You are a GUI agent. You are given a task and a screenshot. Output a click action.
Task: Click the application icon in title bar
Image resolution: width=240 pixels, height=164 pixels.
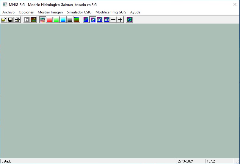[5, 4]
